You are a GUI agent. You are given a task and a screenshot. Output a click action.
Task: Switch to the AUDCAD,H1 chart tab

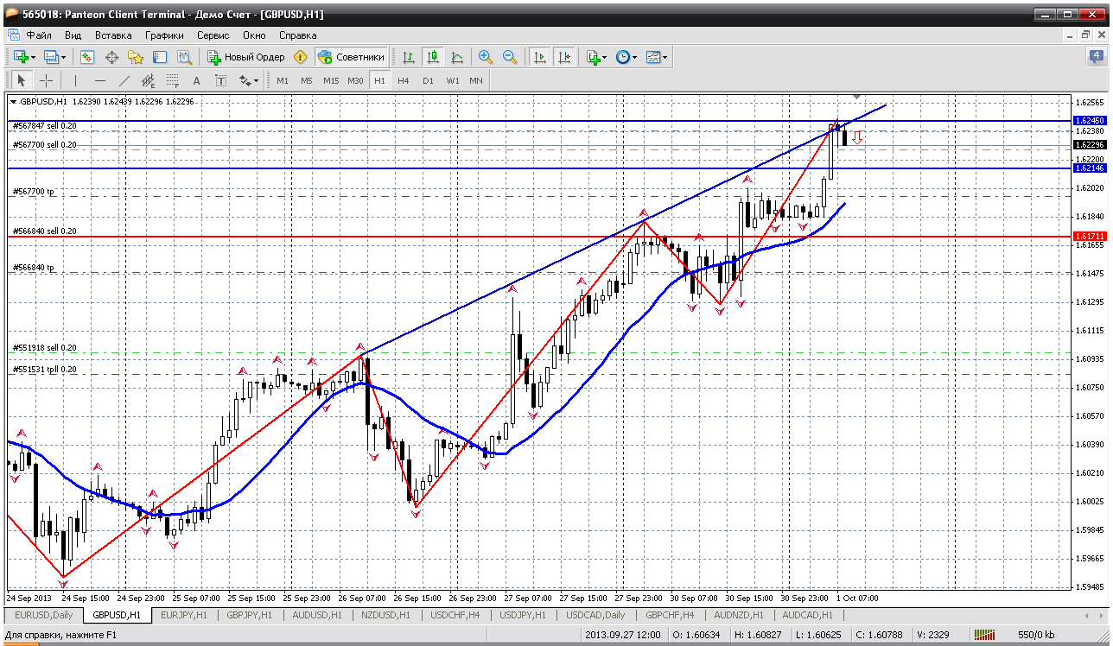coord(807,615)
